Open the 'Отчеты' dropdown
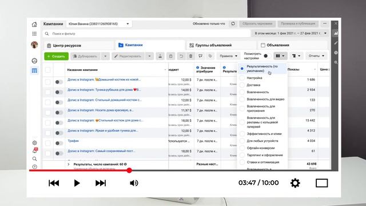 pyautogui.click(x=316, y=56)
